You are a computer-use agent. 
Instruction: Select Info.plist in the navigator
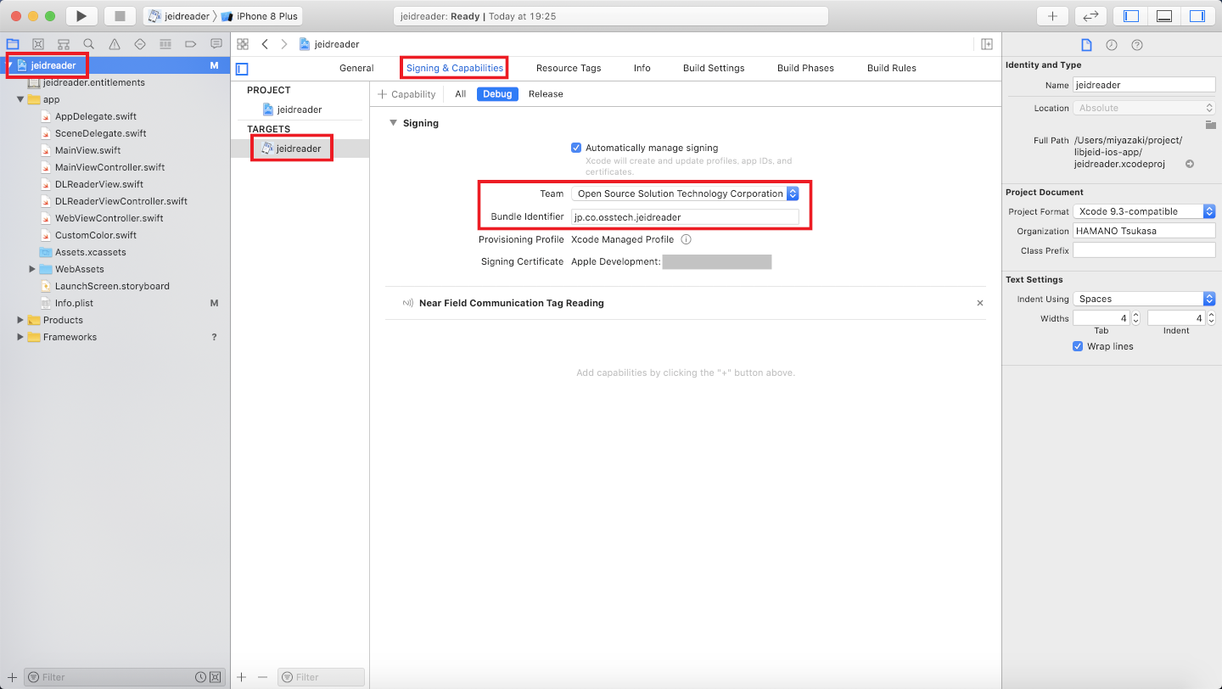74,303
